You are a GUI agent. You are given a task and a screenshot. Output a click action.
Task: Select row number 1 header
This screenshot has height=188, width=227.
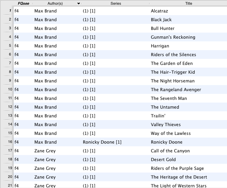[x=7, y=11]
